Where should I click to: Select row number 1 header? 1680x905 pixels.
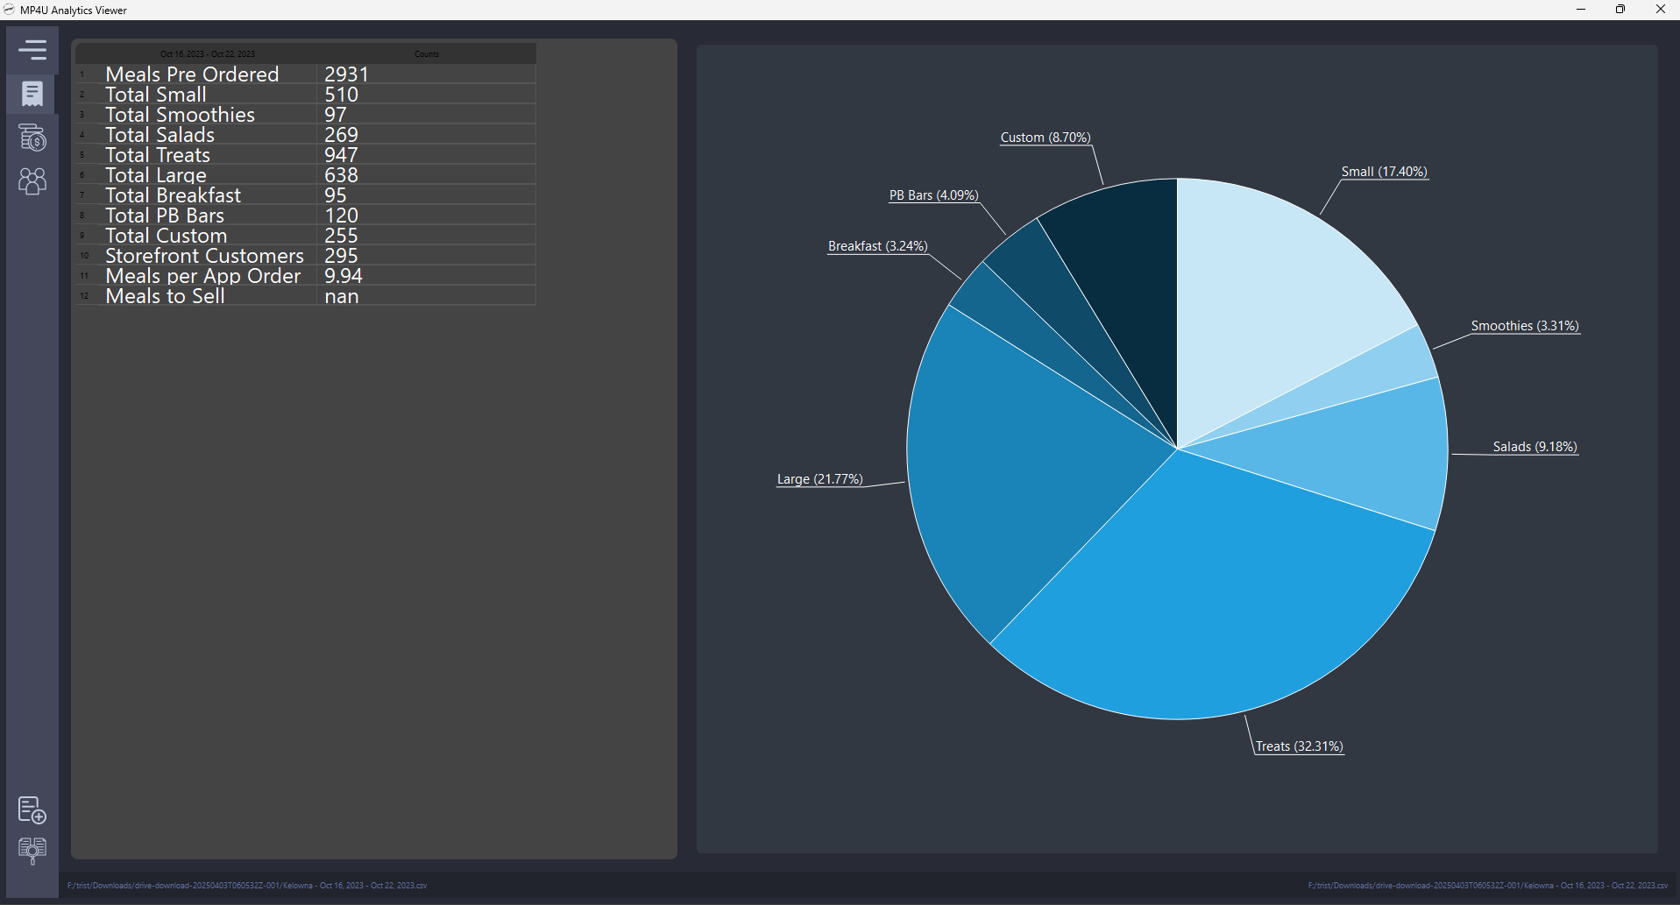click(85, 74)
